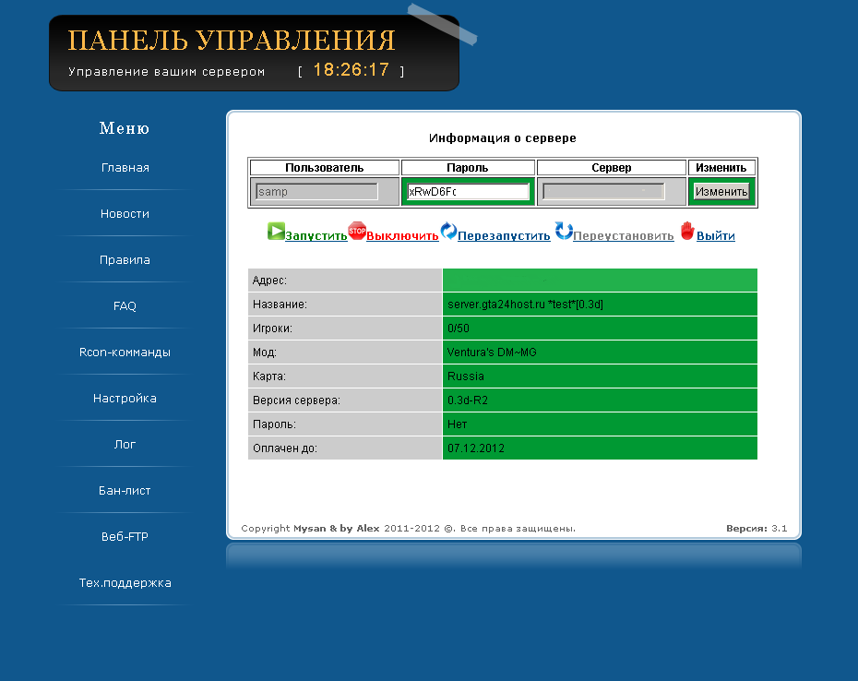Image resolution: width=858 pixels, height=681 pixels.
Task: Click the Изменить column header
Action: [x=721, y=168]
